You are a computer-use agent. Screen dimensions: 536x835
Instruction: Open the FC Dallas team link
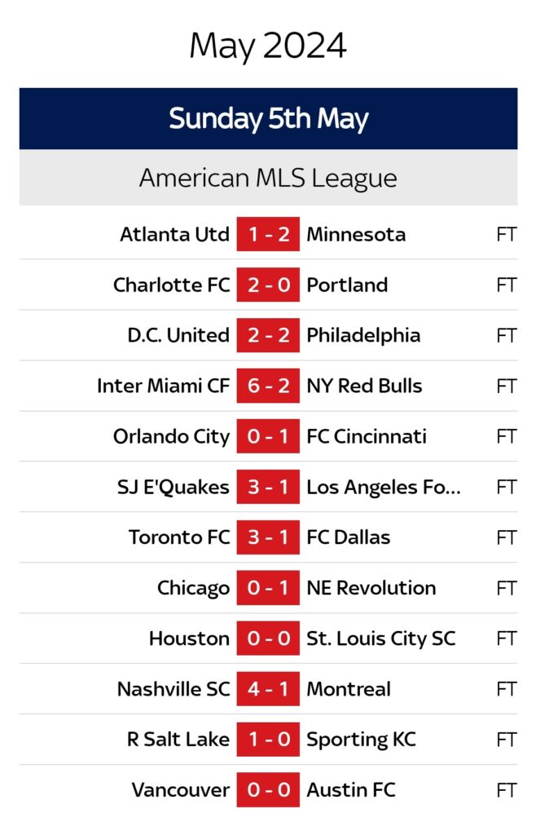[348, 538]
